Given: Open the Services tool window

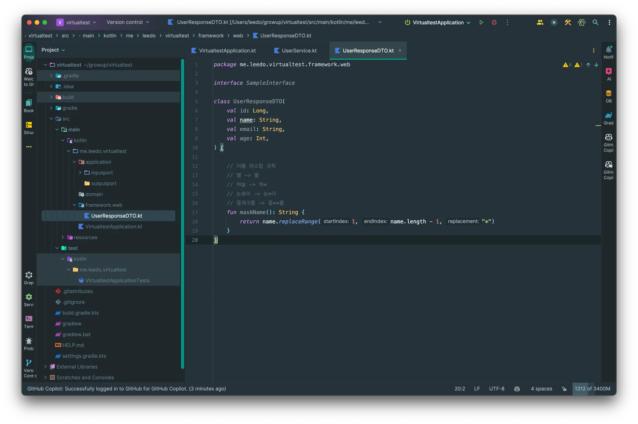Looking at the screenshot, I should click(29, 299).
